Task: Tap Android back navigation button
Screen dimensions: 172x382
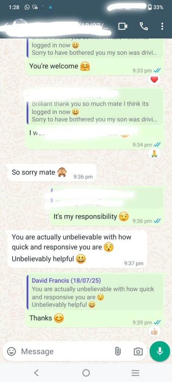Action: tap(36, 373)
